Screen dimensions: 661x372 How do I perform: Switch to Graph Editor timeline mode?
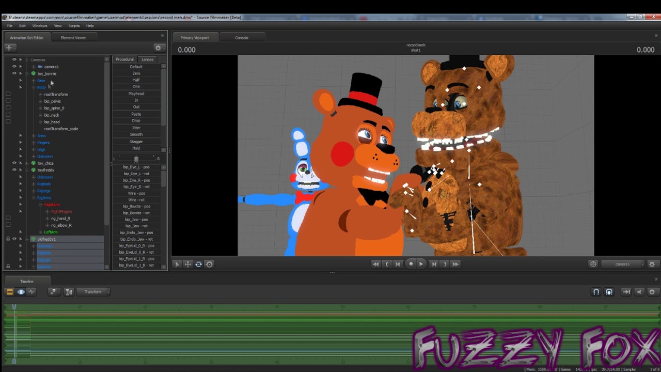coord(32,292)
